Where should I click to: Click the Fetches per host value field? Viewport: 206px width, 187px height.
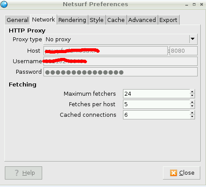coord(156,104)
